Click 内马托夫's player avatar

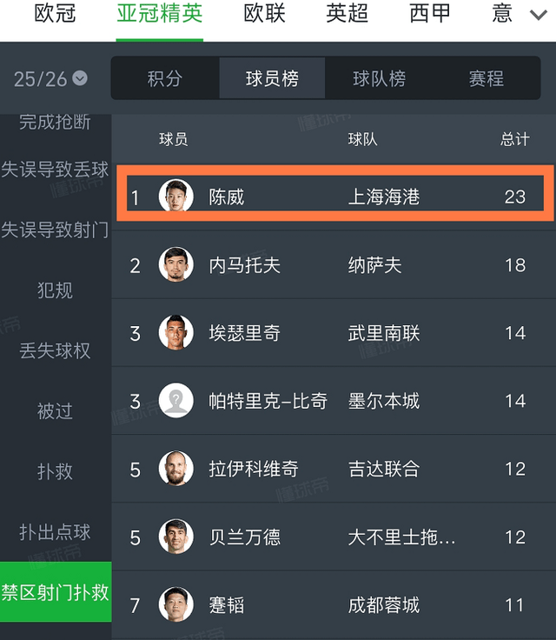click(176, 264)
